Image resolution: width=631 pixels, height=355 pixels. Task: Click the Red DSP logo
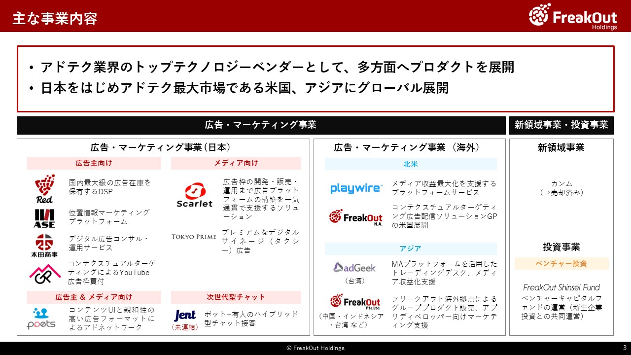pyautogui.click(x=44, y=189)
